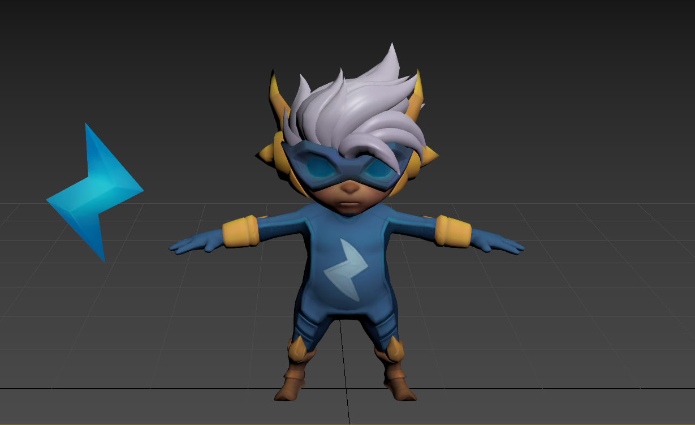Click the upper yellow horn on screen right

coord(417,93)
